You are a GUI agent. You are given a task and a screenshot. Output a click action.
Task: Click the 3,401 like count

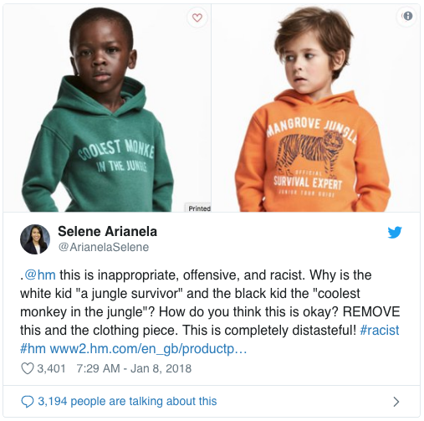coord(51,368)
